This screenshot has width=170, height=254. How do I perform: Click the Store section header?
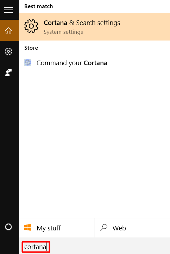pyautogui.click(x=31, y=48)
